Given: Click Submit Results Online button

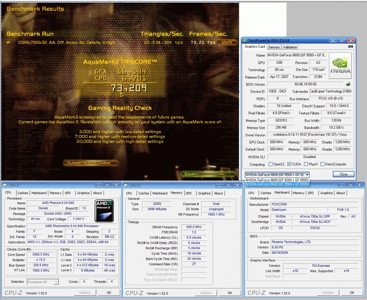Looking at the screenshot, I should pos(91,163).
